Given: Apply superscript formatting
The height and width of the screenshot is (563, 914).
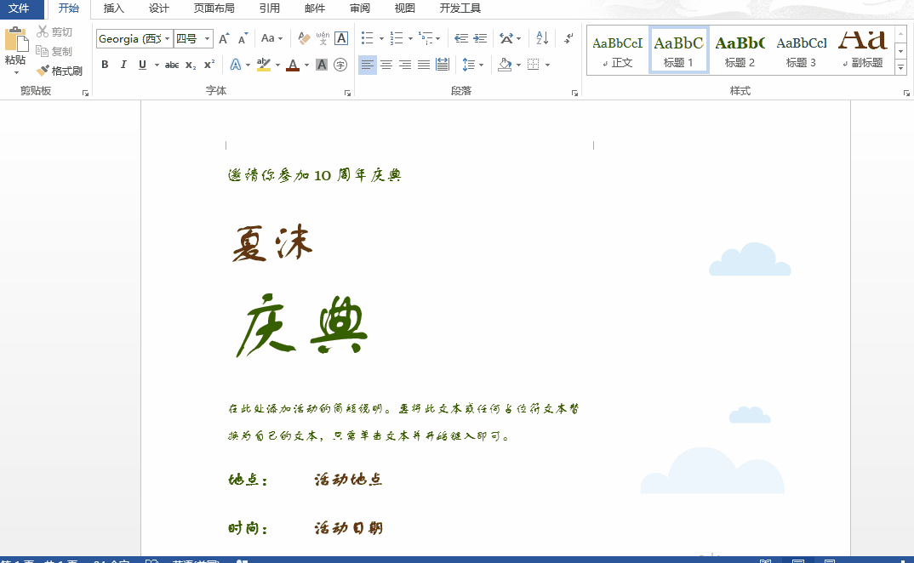Looking at the screenshot, I should tap(209, 65).
